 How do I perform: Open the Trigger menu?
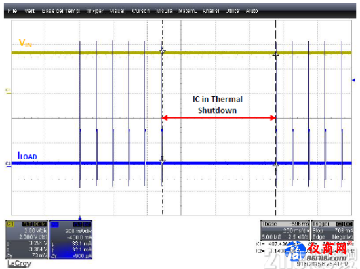pos(95,11)
